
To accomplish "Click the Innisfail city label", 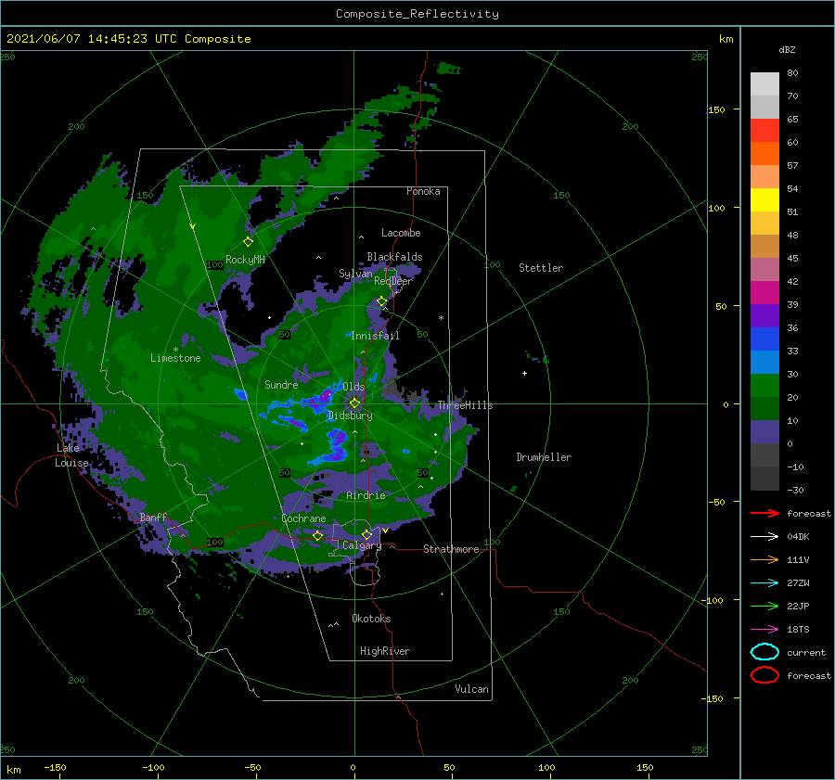I will point(375,336).
